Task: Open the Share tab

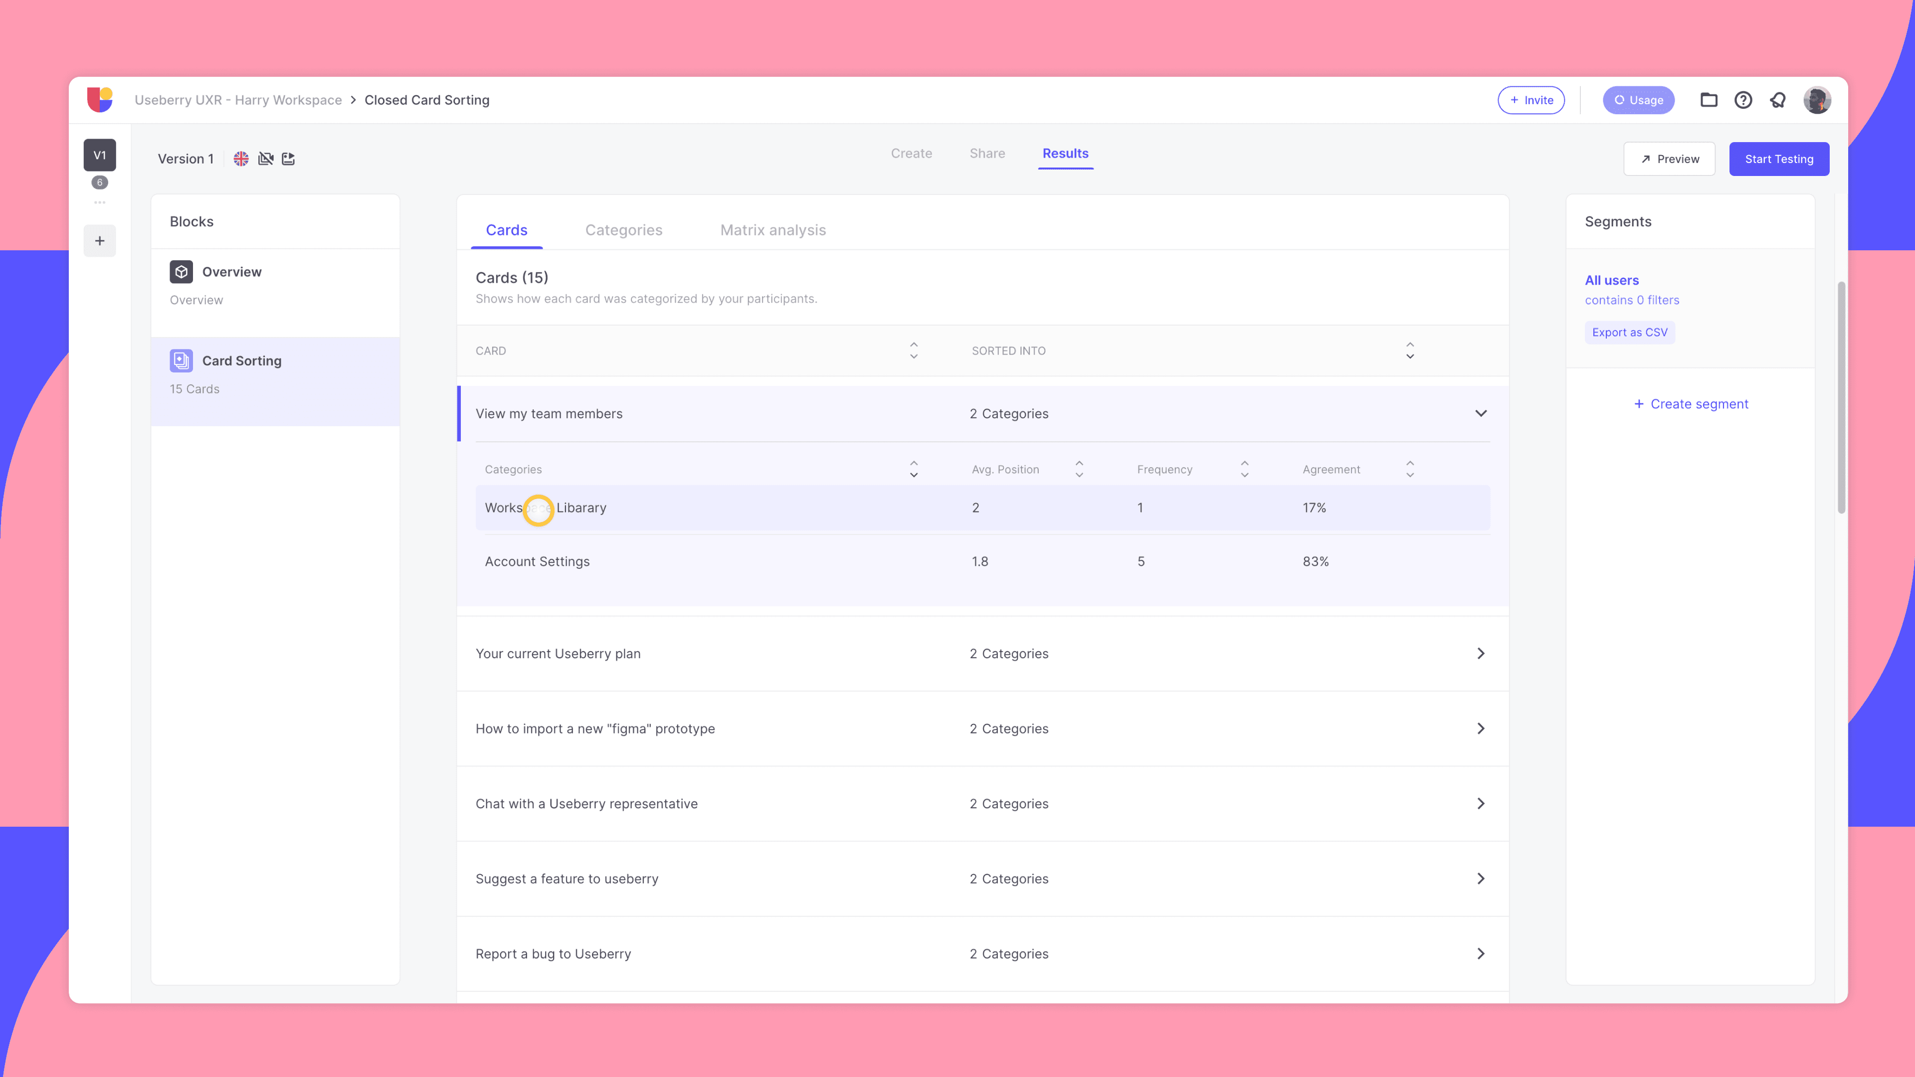Action: click(987, 153)
